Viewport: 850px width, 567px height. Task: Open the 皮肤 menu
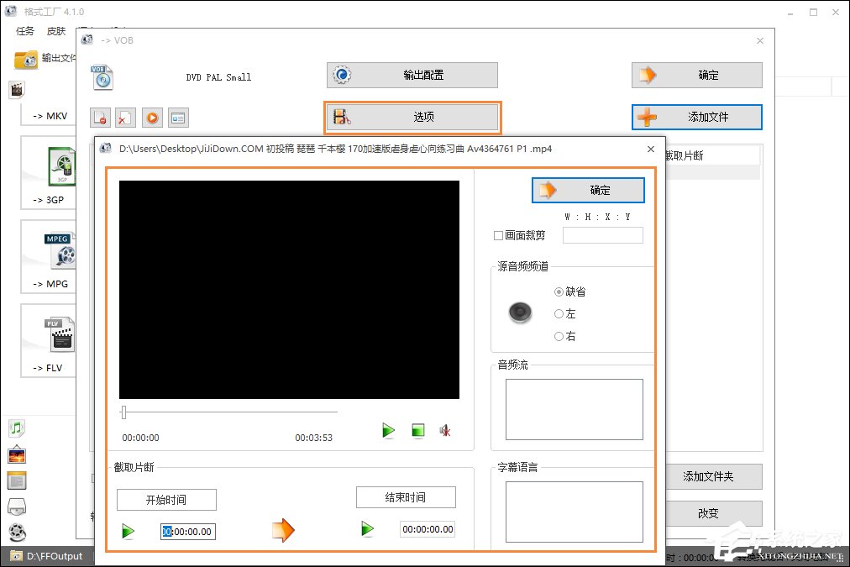(x=55, y=31)
